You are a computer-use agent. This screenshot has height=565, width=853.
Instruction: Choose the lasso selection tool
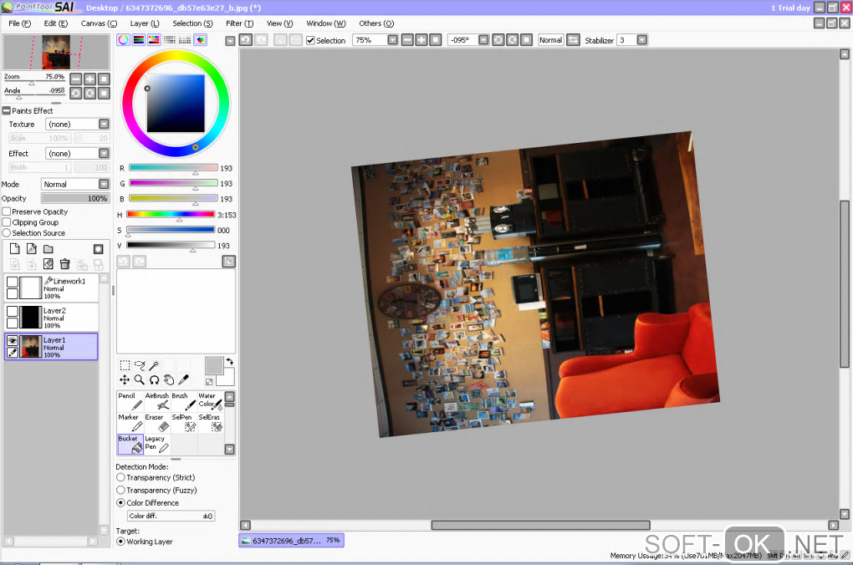[x=140, y=365]
